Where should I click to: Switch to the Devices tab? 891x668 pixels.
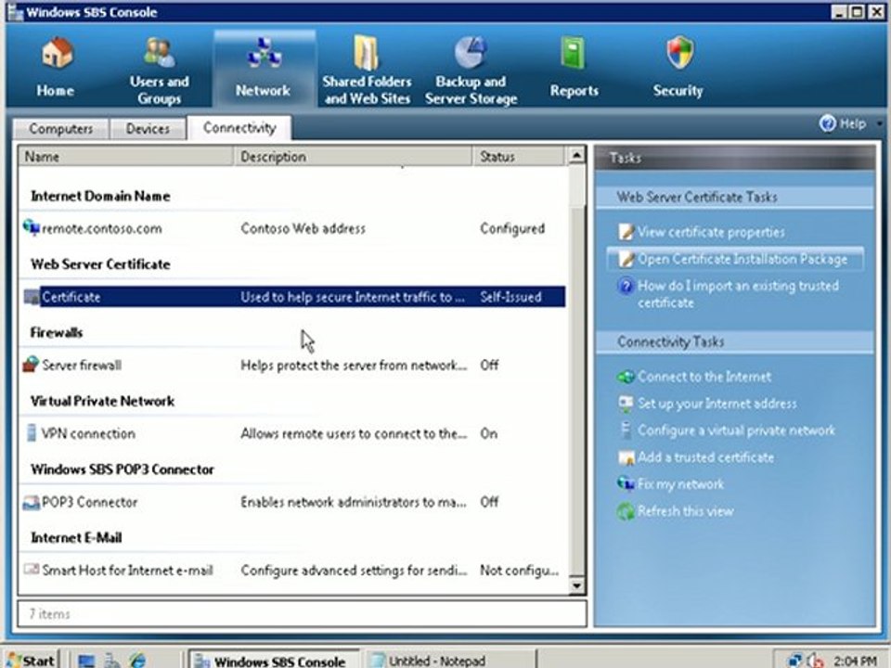(x=148, y=129)
